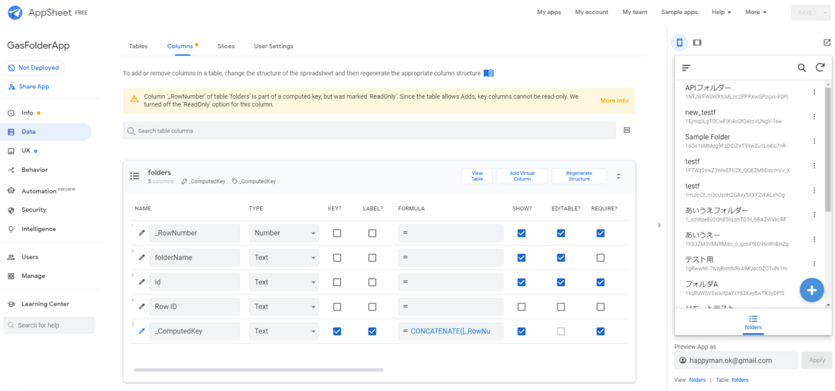Open the Manage section icon
The width and height of the screenshot is (835, 391).
click(x=11, y=276)
